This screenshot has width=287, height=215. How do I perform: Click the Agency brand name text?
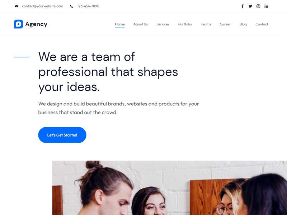tap(36, 24)
